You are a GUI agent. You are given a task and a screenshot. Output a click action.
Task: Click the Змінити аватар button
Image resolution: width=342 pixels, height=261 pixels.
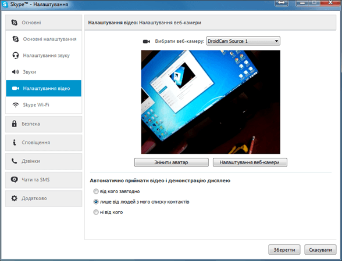(x=171, y=162)
